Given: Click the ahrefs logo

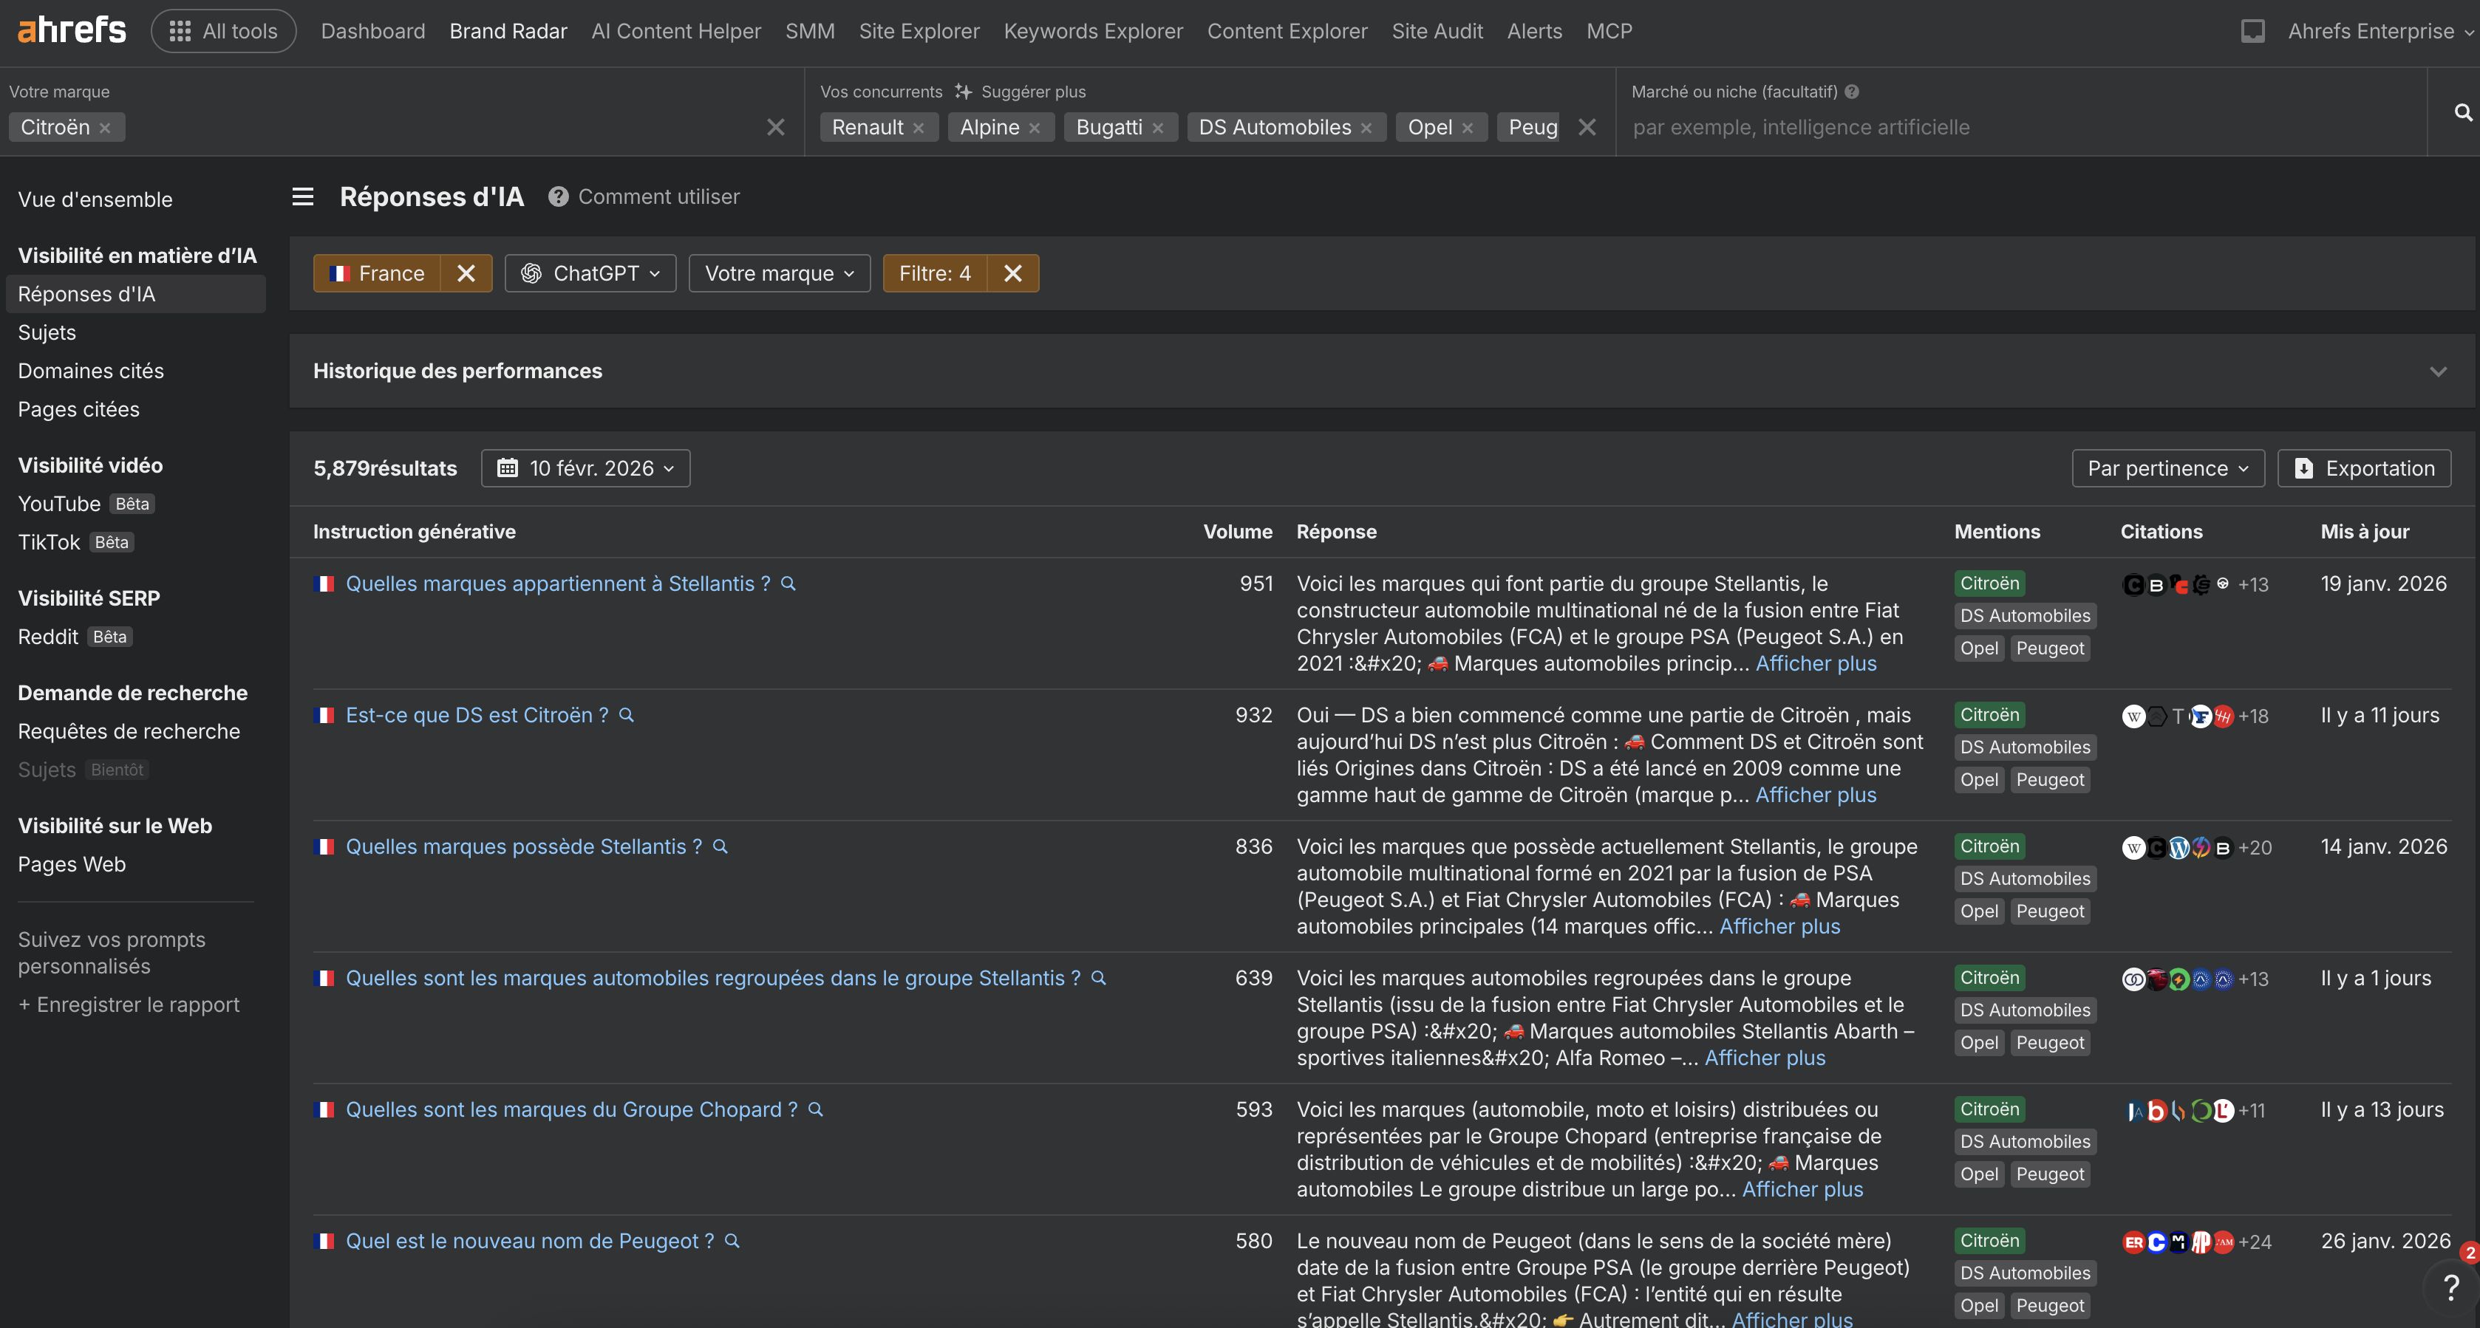Looking at the screenshot, I should point(70,29).
